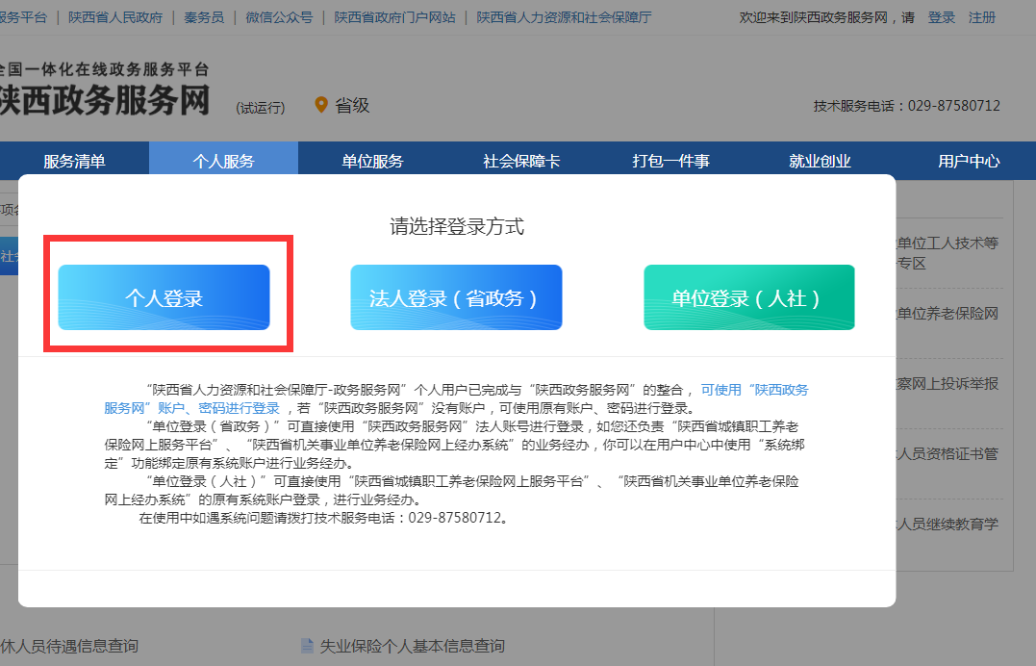Click the 登录 link at top right
This screenshot has height=666, width=1036.
click(x=942, y=18)
